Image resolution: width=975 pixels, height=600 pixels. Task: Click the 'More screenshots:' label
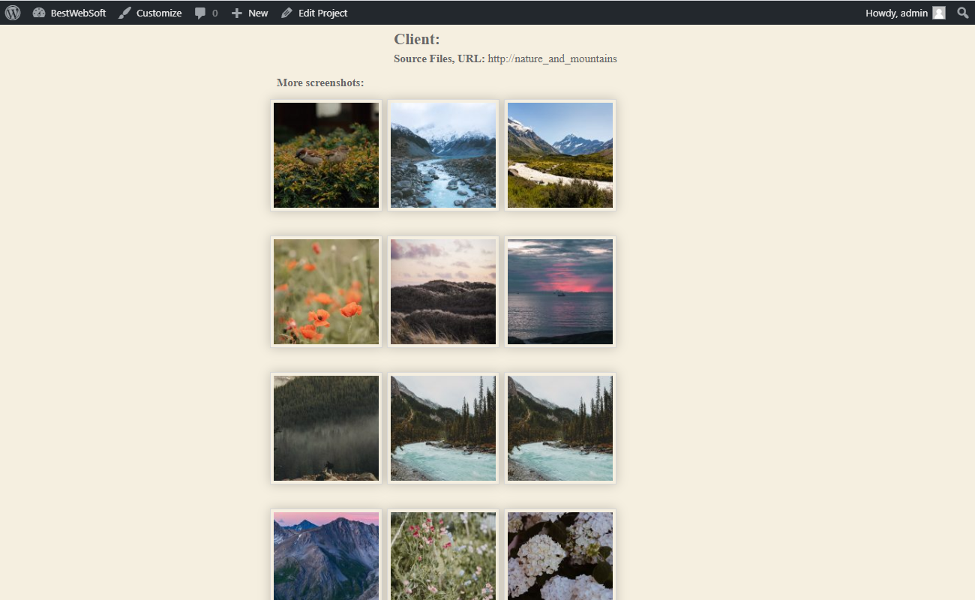[320, 82]
